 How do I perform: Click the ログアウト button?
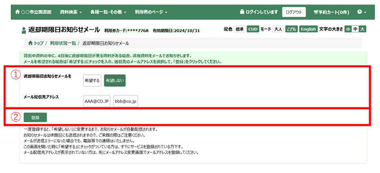[294, 12]
